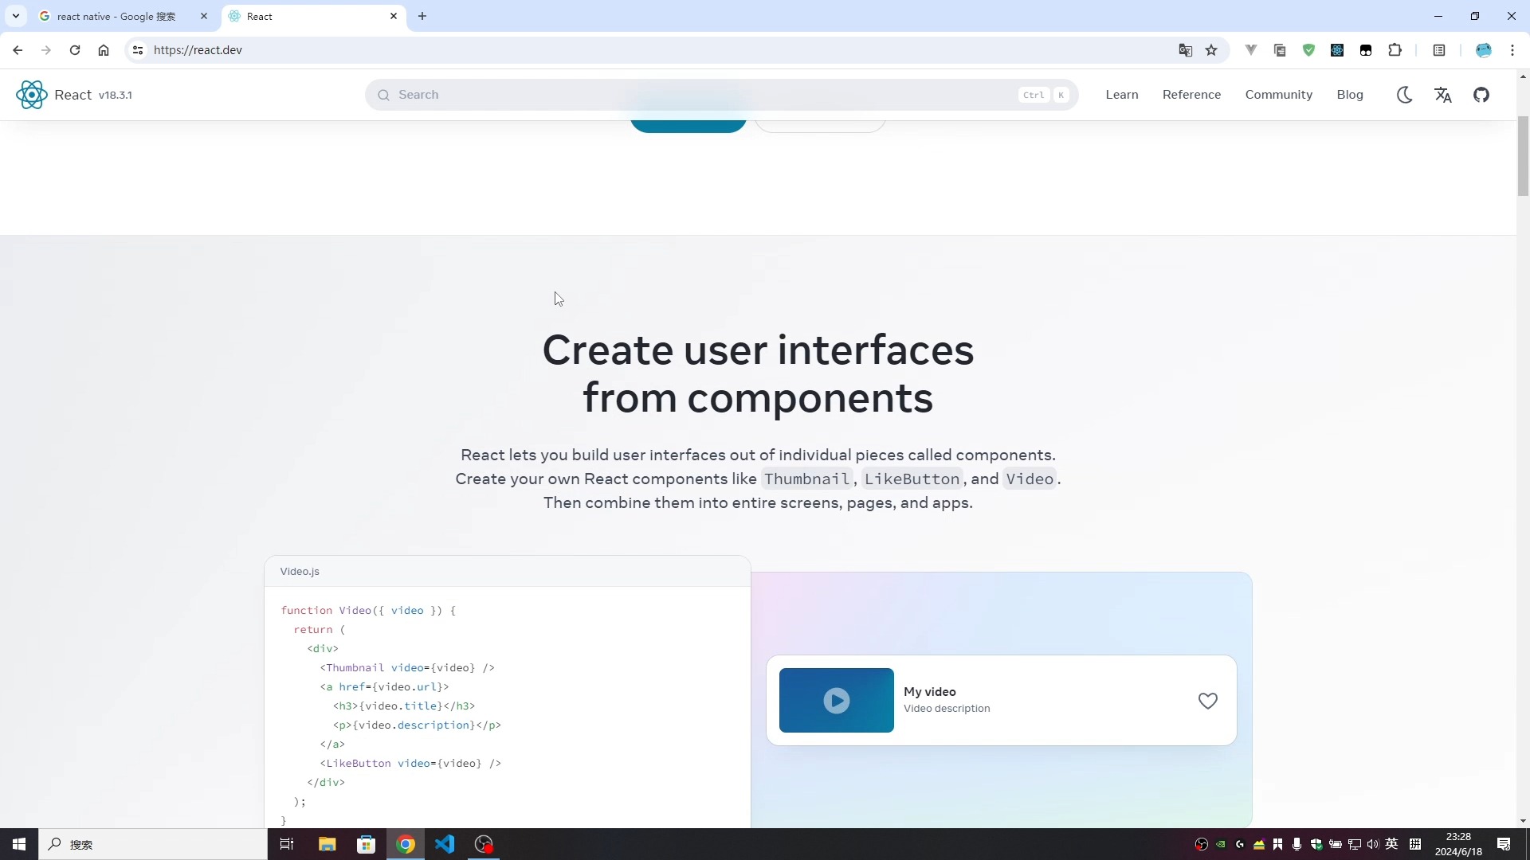Screen dimensions: 1530x860
Task: Open the Chrome profile avatar
Action: coord(1484,50)
